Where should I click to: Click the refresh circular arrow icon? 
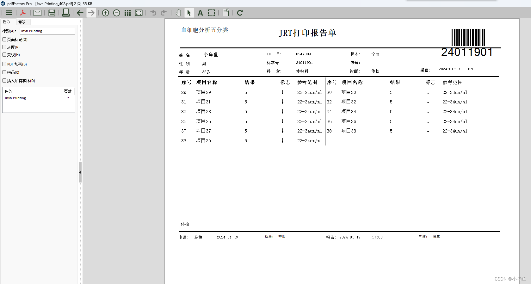point(240,13)
